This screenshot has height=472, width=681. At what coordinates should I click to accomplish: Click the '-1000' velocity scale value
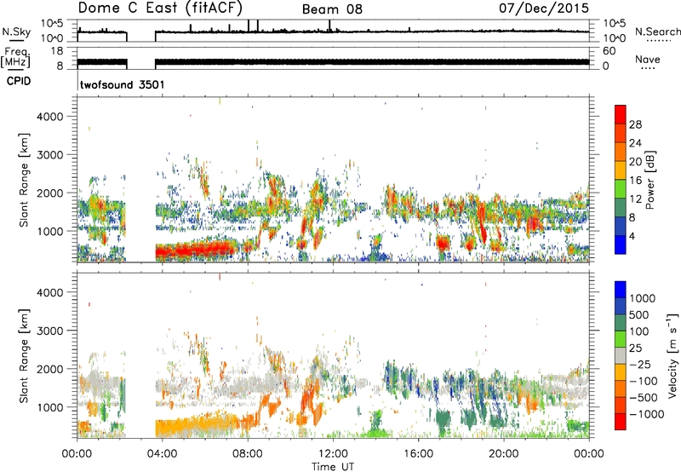[646, 414]
